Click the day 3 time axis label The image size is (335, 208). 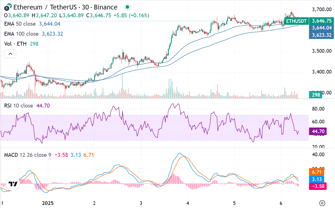click(141, 203)
